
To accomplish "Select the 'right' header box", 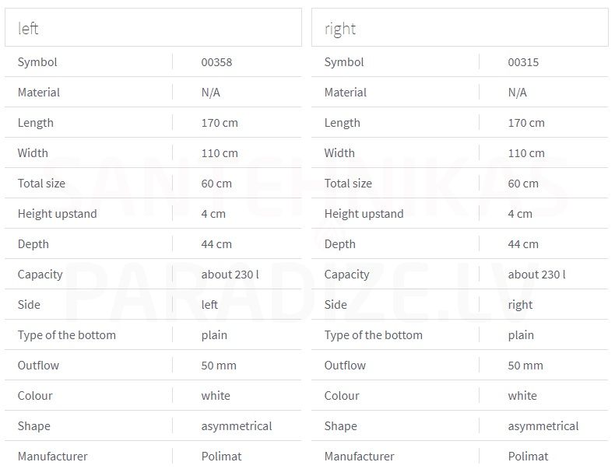I will 459,27.
